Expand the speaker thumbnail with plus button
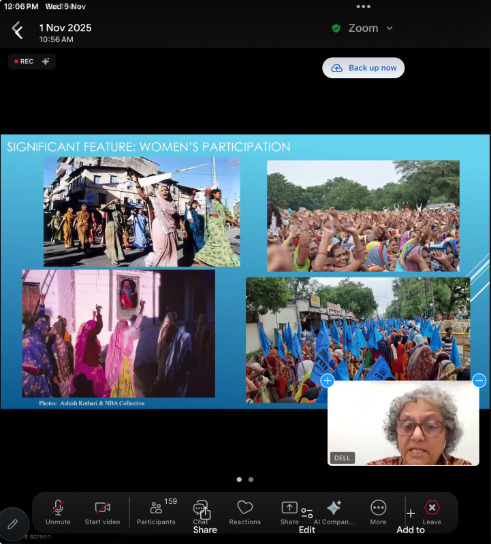 point(328,381)
